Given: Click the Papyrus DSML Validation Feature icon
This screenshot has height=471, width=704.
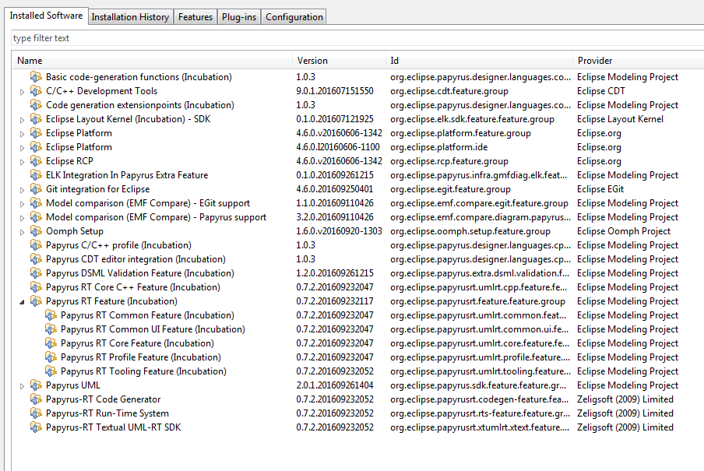Looking at the screenshot, I should click(36, 273).
